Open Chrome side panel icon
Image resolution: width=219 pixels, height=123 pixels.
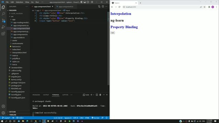pos(209,7)
